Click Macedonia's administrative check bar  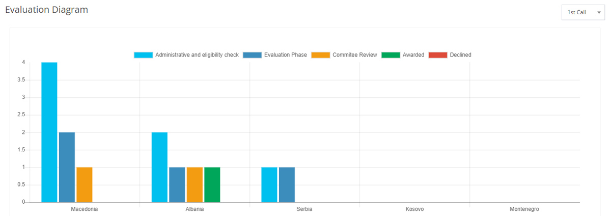pyautogui.click(x=49, y=132)
